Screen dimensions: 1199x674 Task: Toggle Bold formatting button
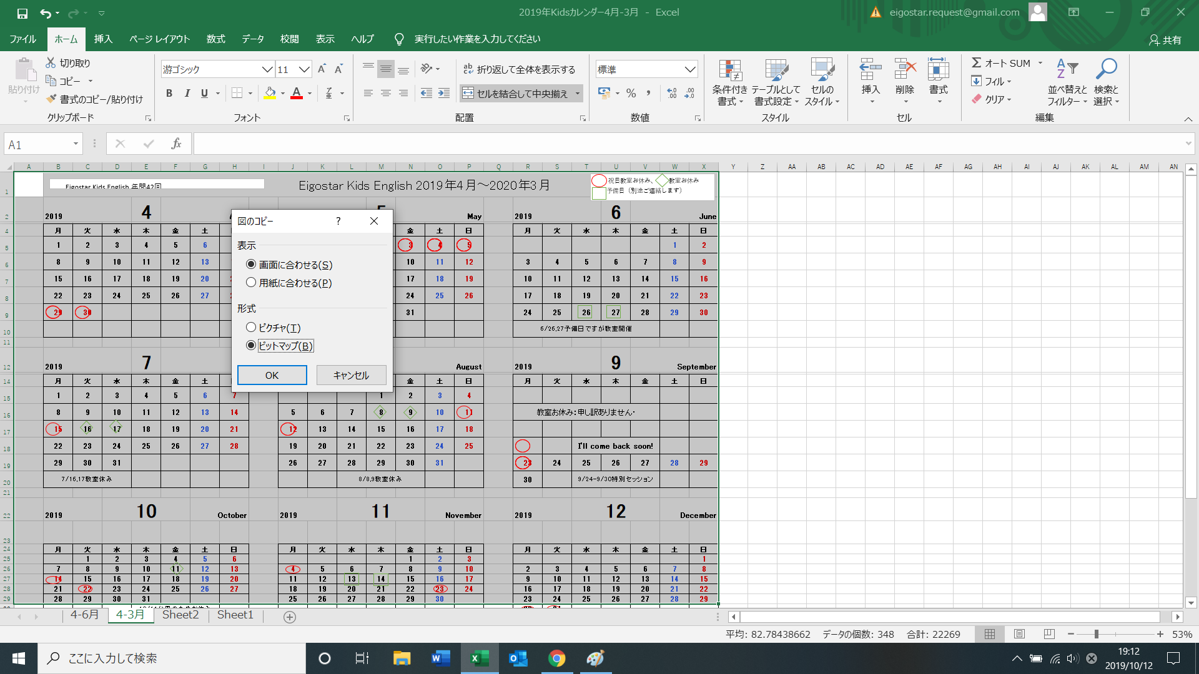pyautogui.click(x=169, y=94)
